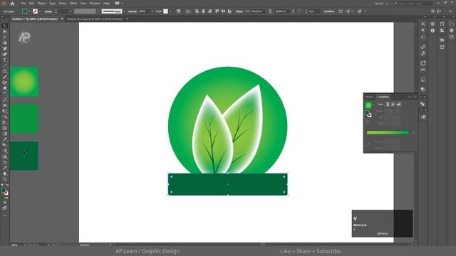Open the Effect menu

tap(73, 3)
